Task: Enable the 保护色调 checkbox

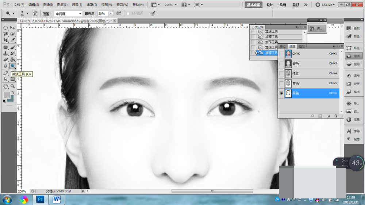Action: pyautogui.click(x=128, y=13)
